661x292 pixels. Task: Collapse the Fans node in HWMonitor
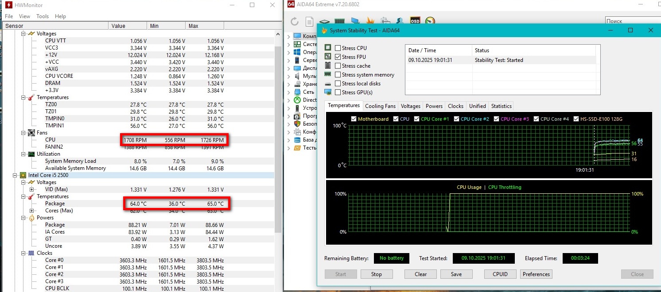coord(23,133)
